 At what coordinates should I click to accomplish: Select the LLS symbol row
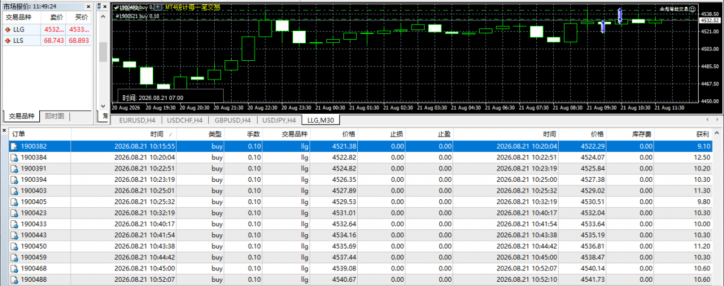47,40
